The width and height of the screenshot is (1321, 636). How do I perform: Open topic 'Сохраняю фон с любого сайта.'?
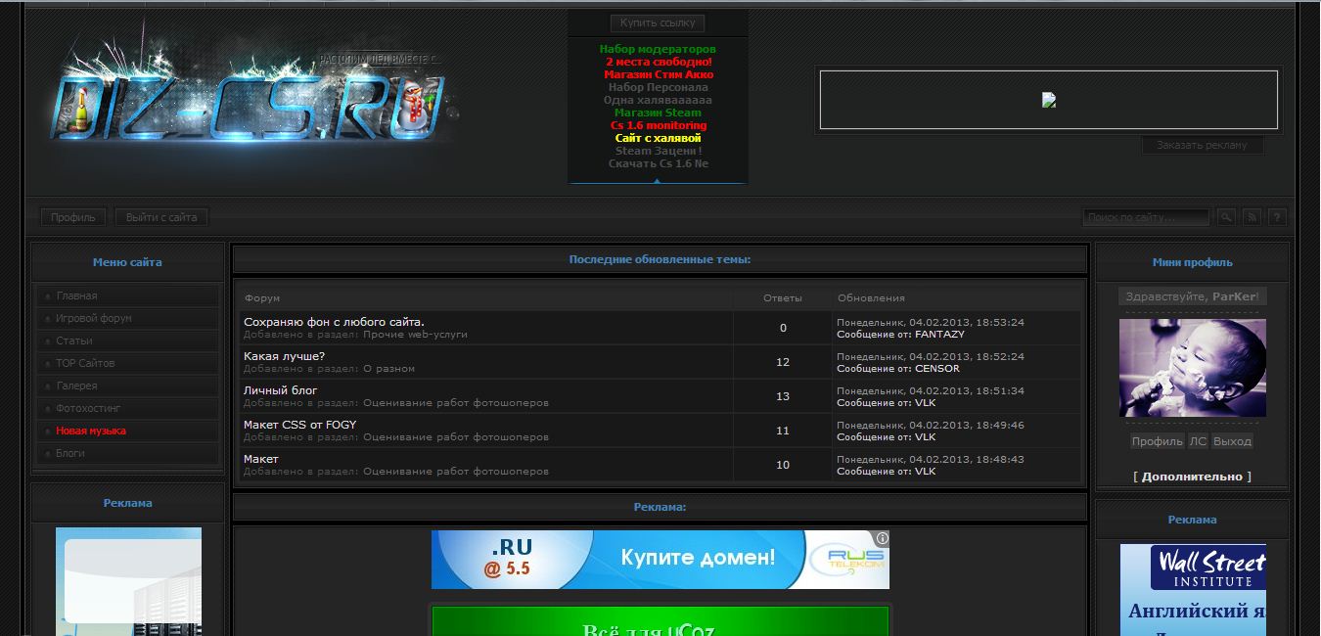point(334,322)
